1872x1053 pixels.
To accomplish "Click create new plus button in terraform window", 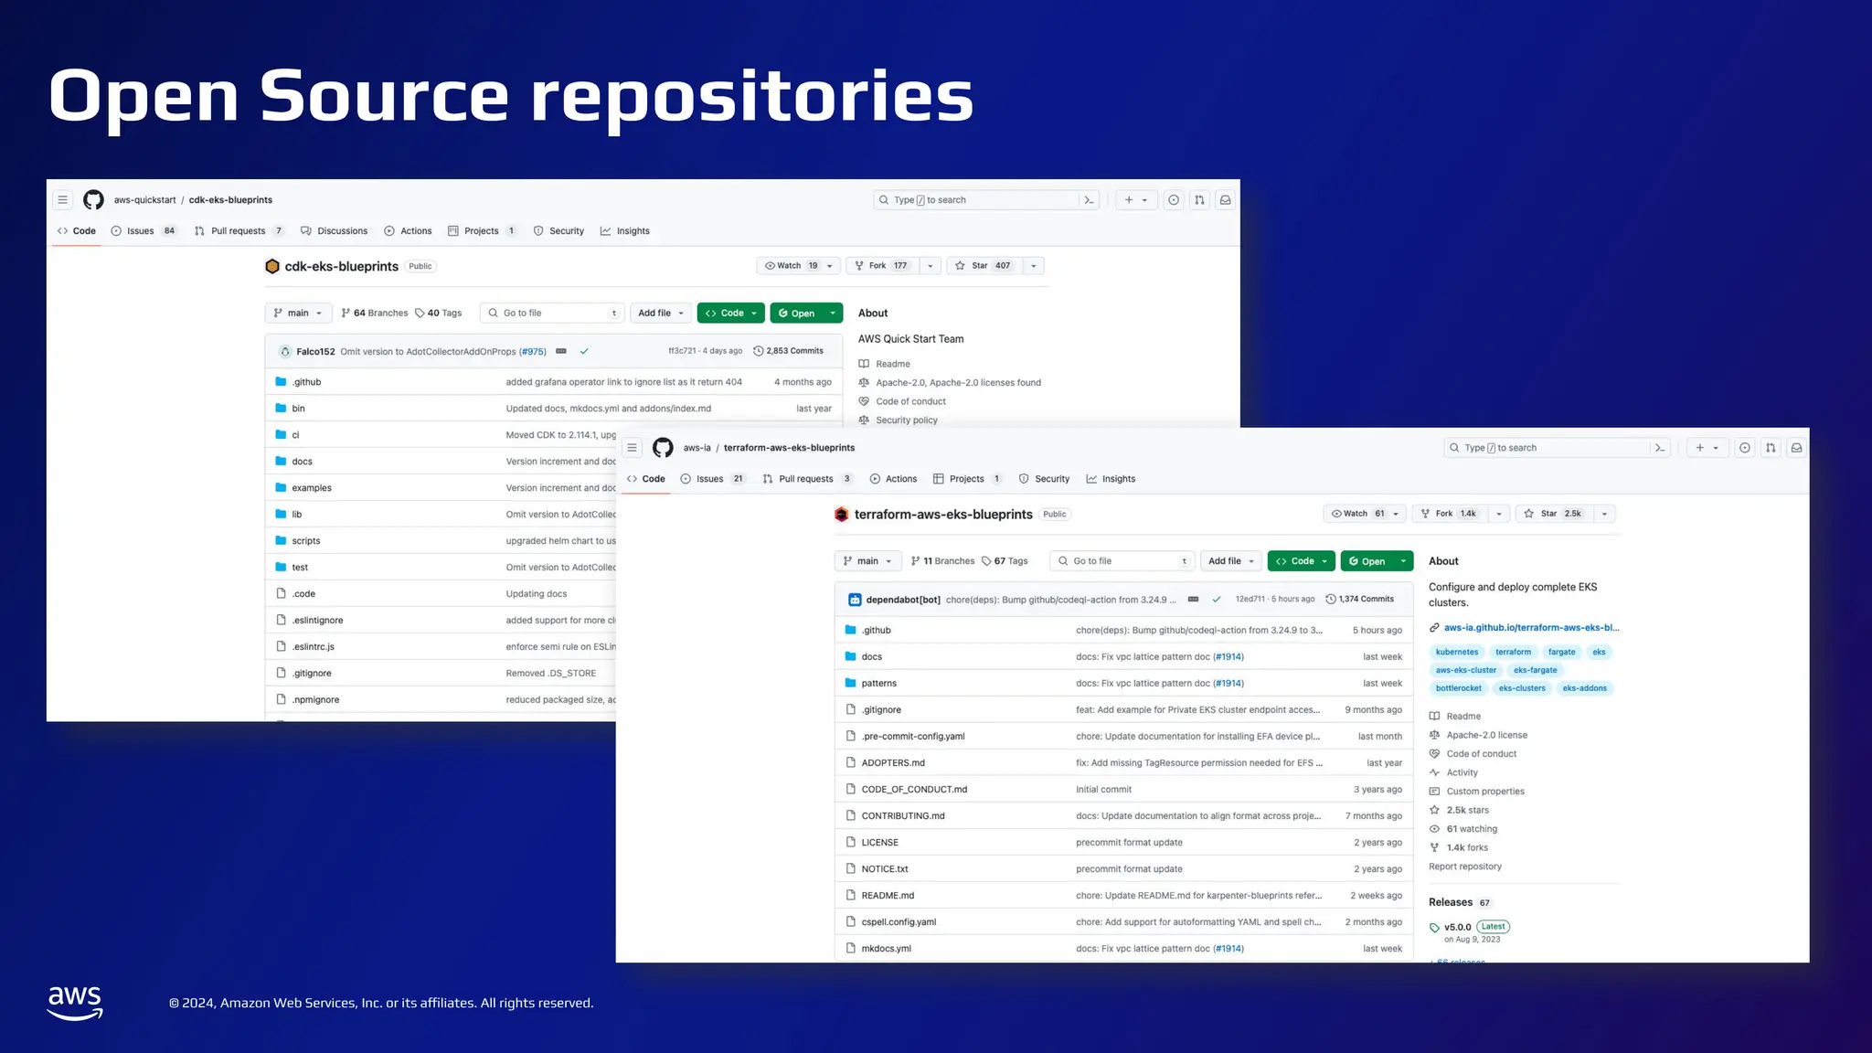I will coord(1707,448).
